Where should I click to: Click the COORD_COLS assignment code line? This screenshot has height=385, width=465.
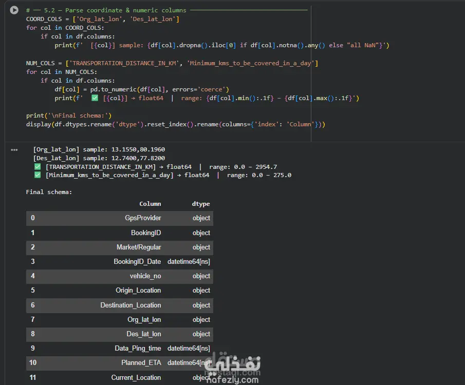click(103, 19)
